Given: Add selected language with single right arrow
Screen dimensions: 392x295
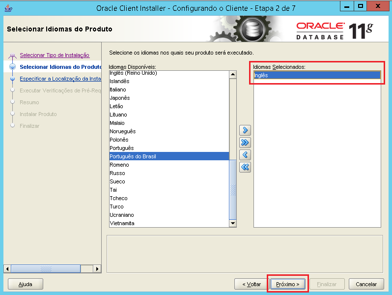Looking at the screenshot, I should pos(245,130).
